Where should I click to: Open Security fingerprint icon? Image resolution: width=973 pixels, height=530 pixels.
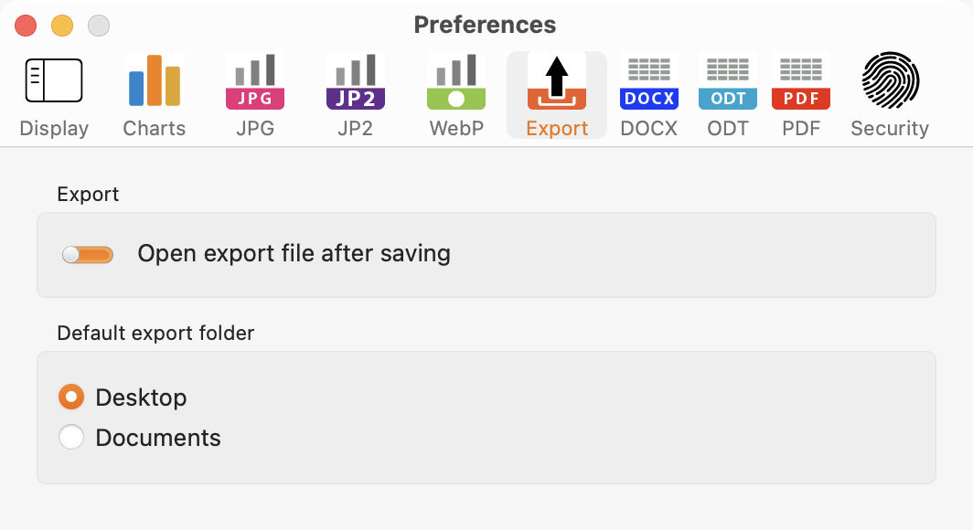[x=890, y=81]
